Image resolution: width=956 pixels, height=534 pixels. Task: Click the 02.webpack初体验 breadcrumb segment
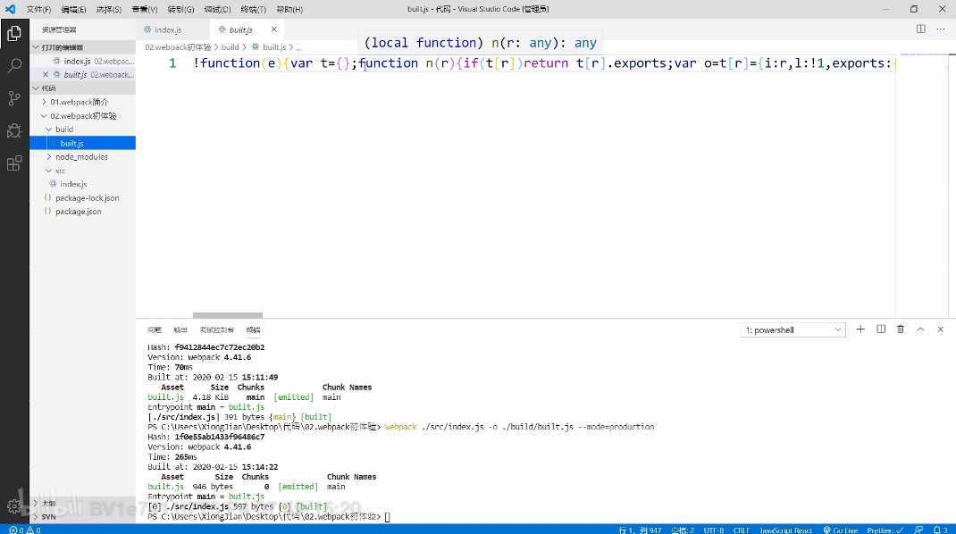pos(178,47)
